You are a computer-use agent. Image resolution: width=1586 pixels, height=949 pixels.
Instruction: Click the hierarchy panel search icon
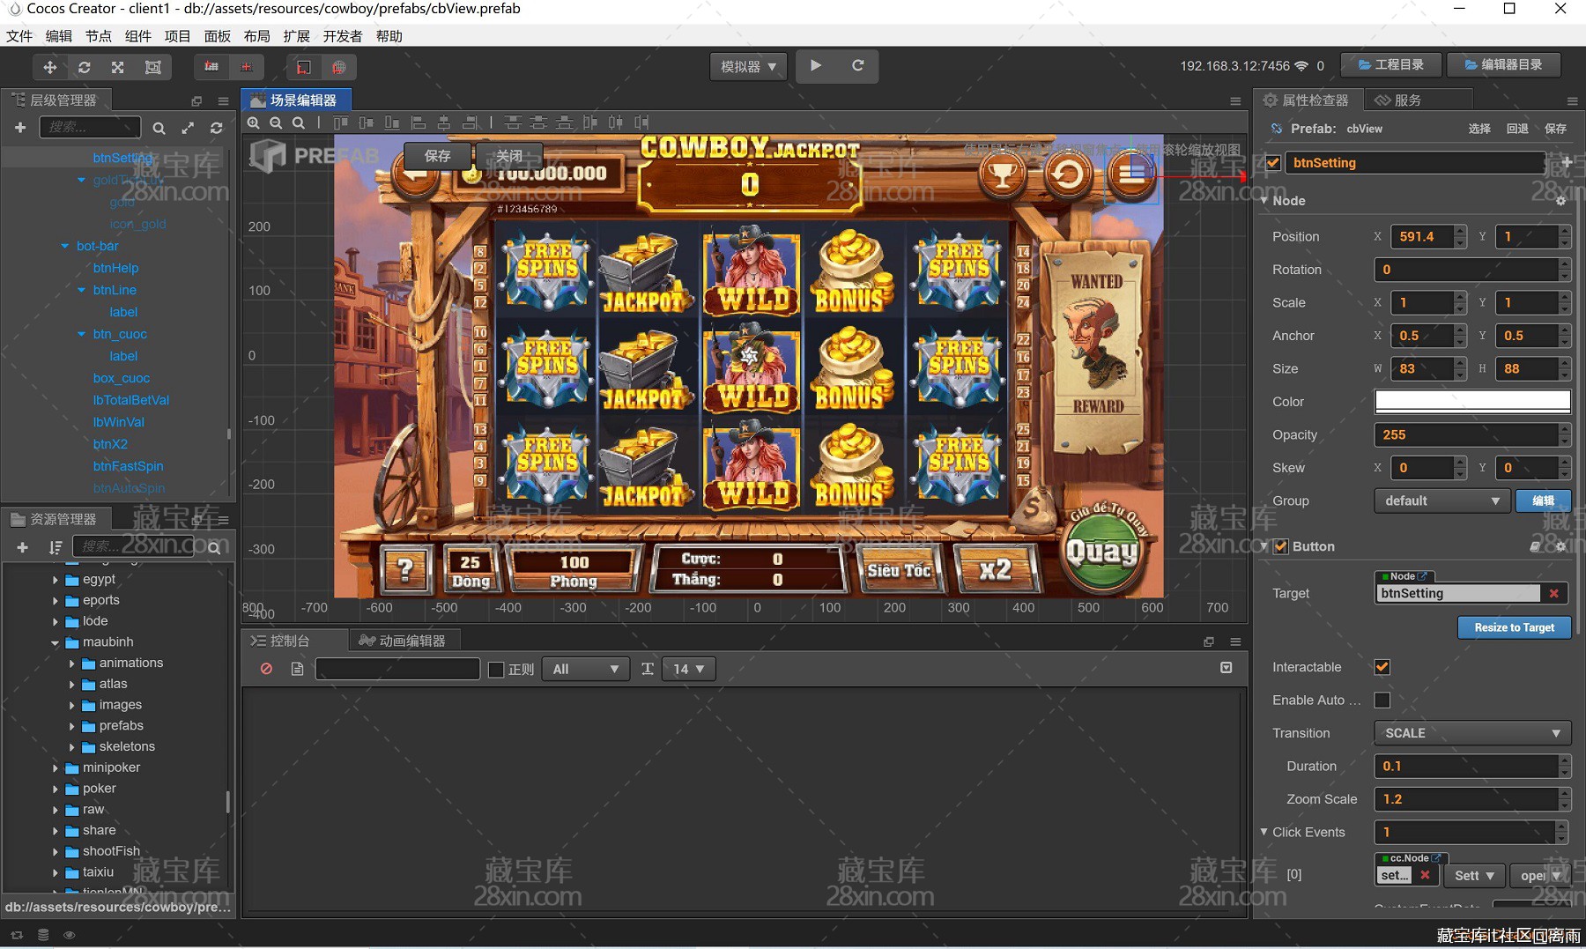tap(159, 128)
